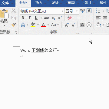Viewport: 109px width, 109px height.
Task: Switch to the 邮件 tab
Action: (103, 3)
